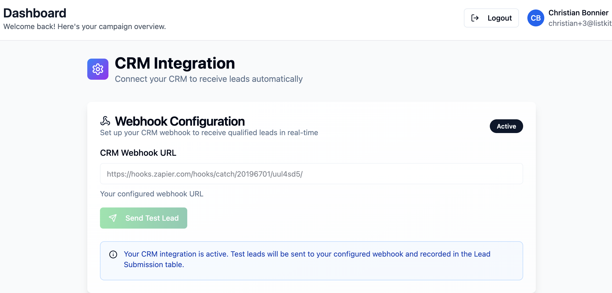The width and height of the screenshot is (612, 293).
Task: Click the info circle icon in the notice
Action: (x=113, y=254)
